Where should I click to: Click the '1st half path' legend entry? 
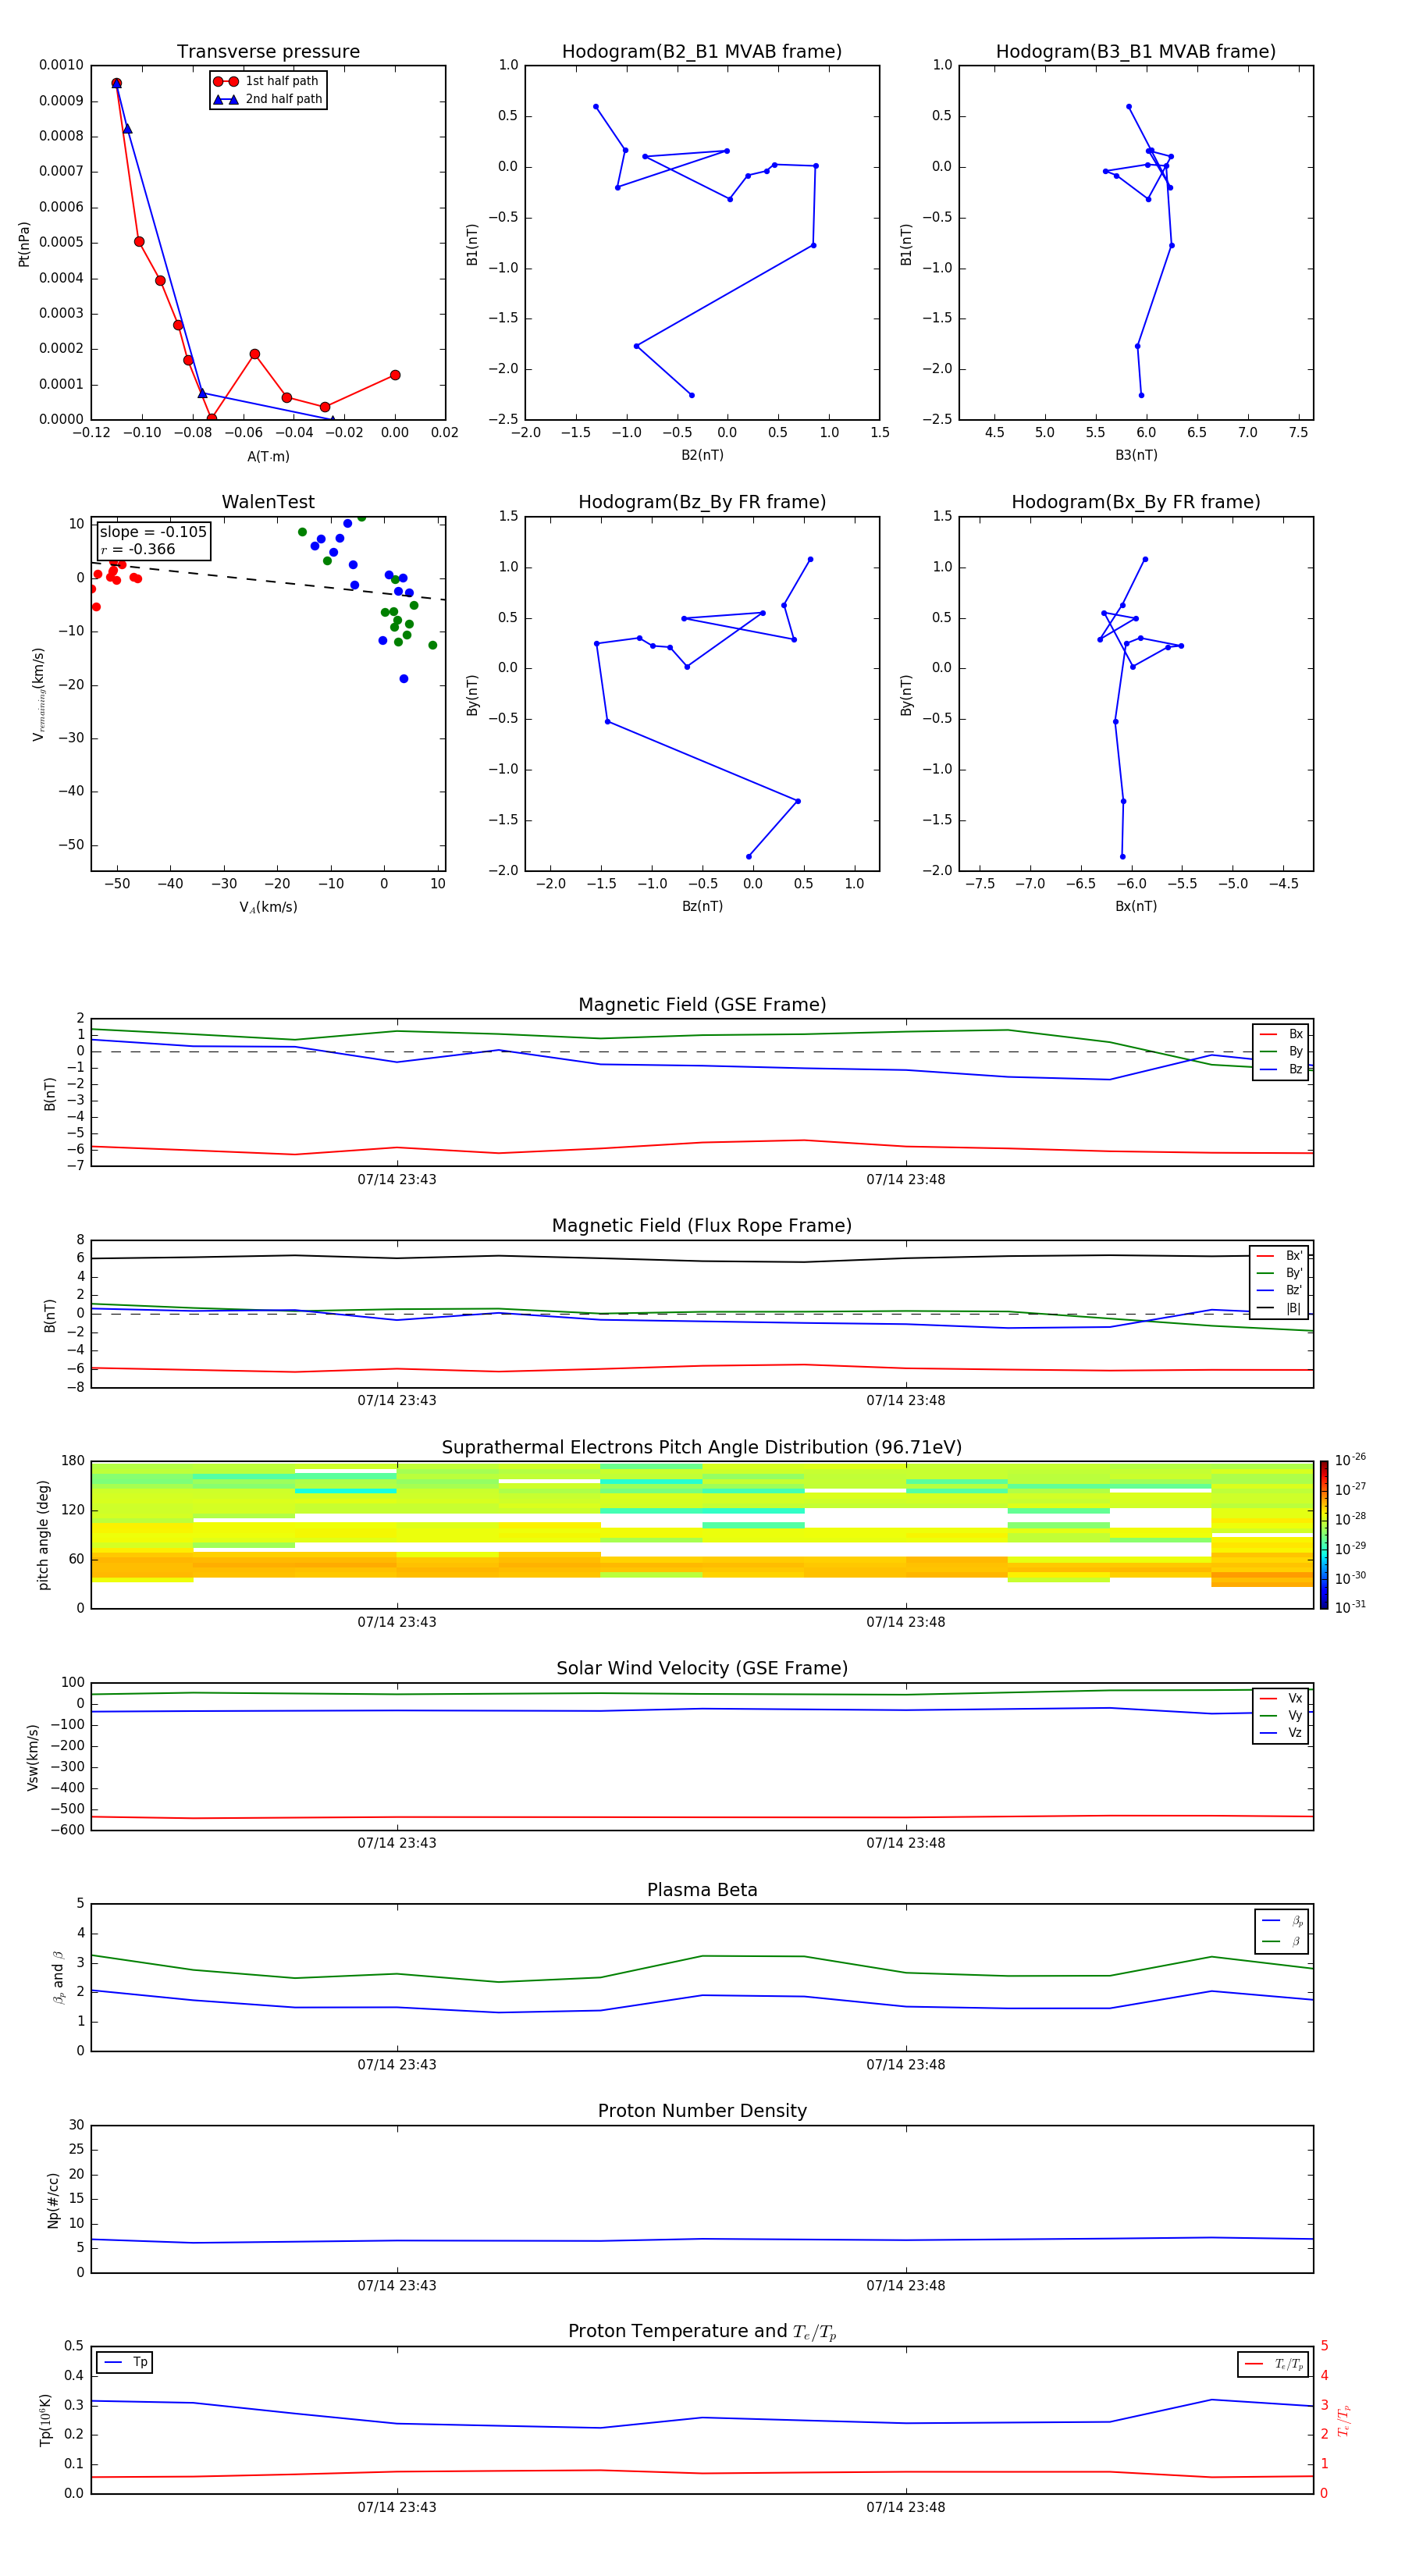point(267,81)
